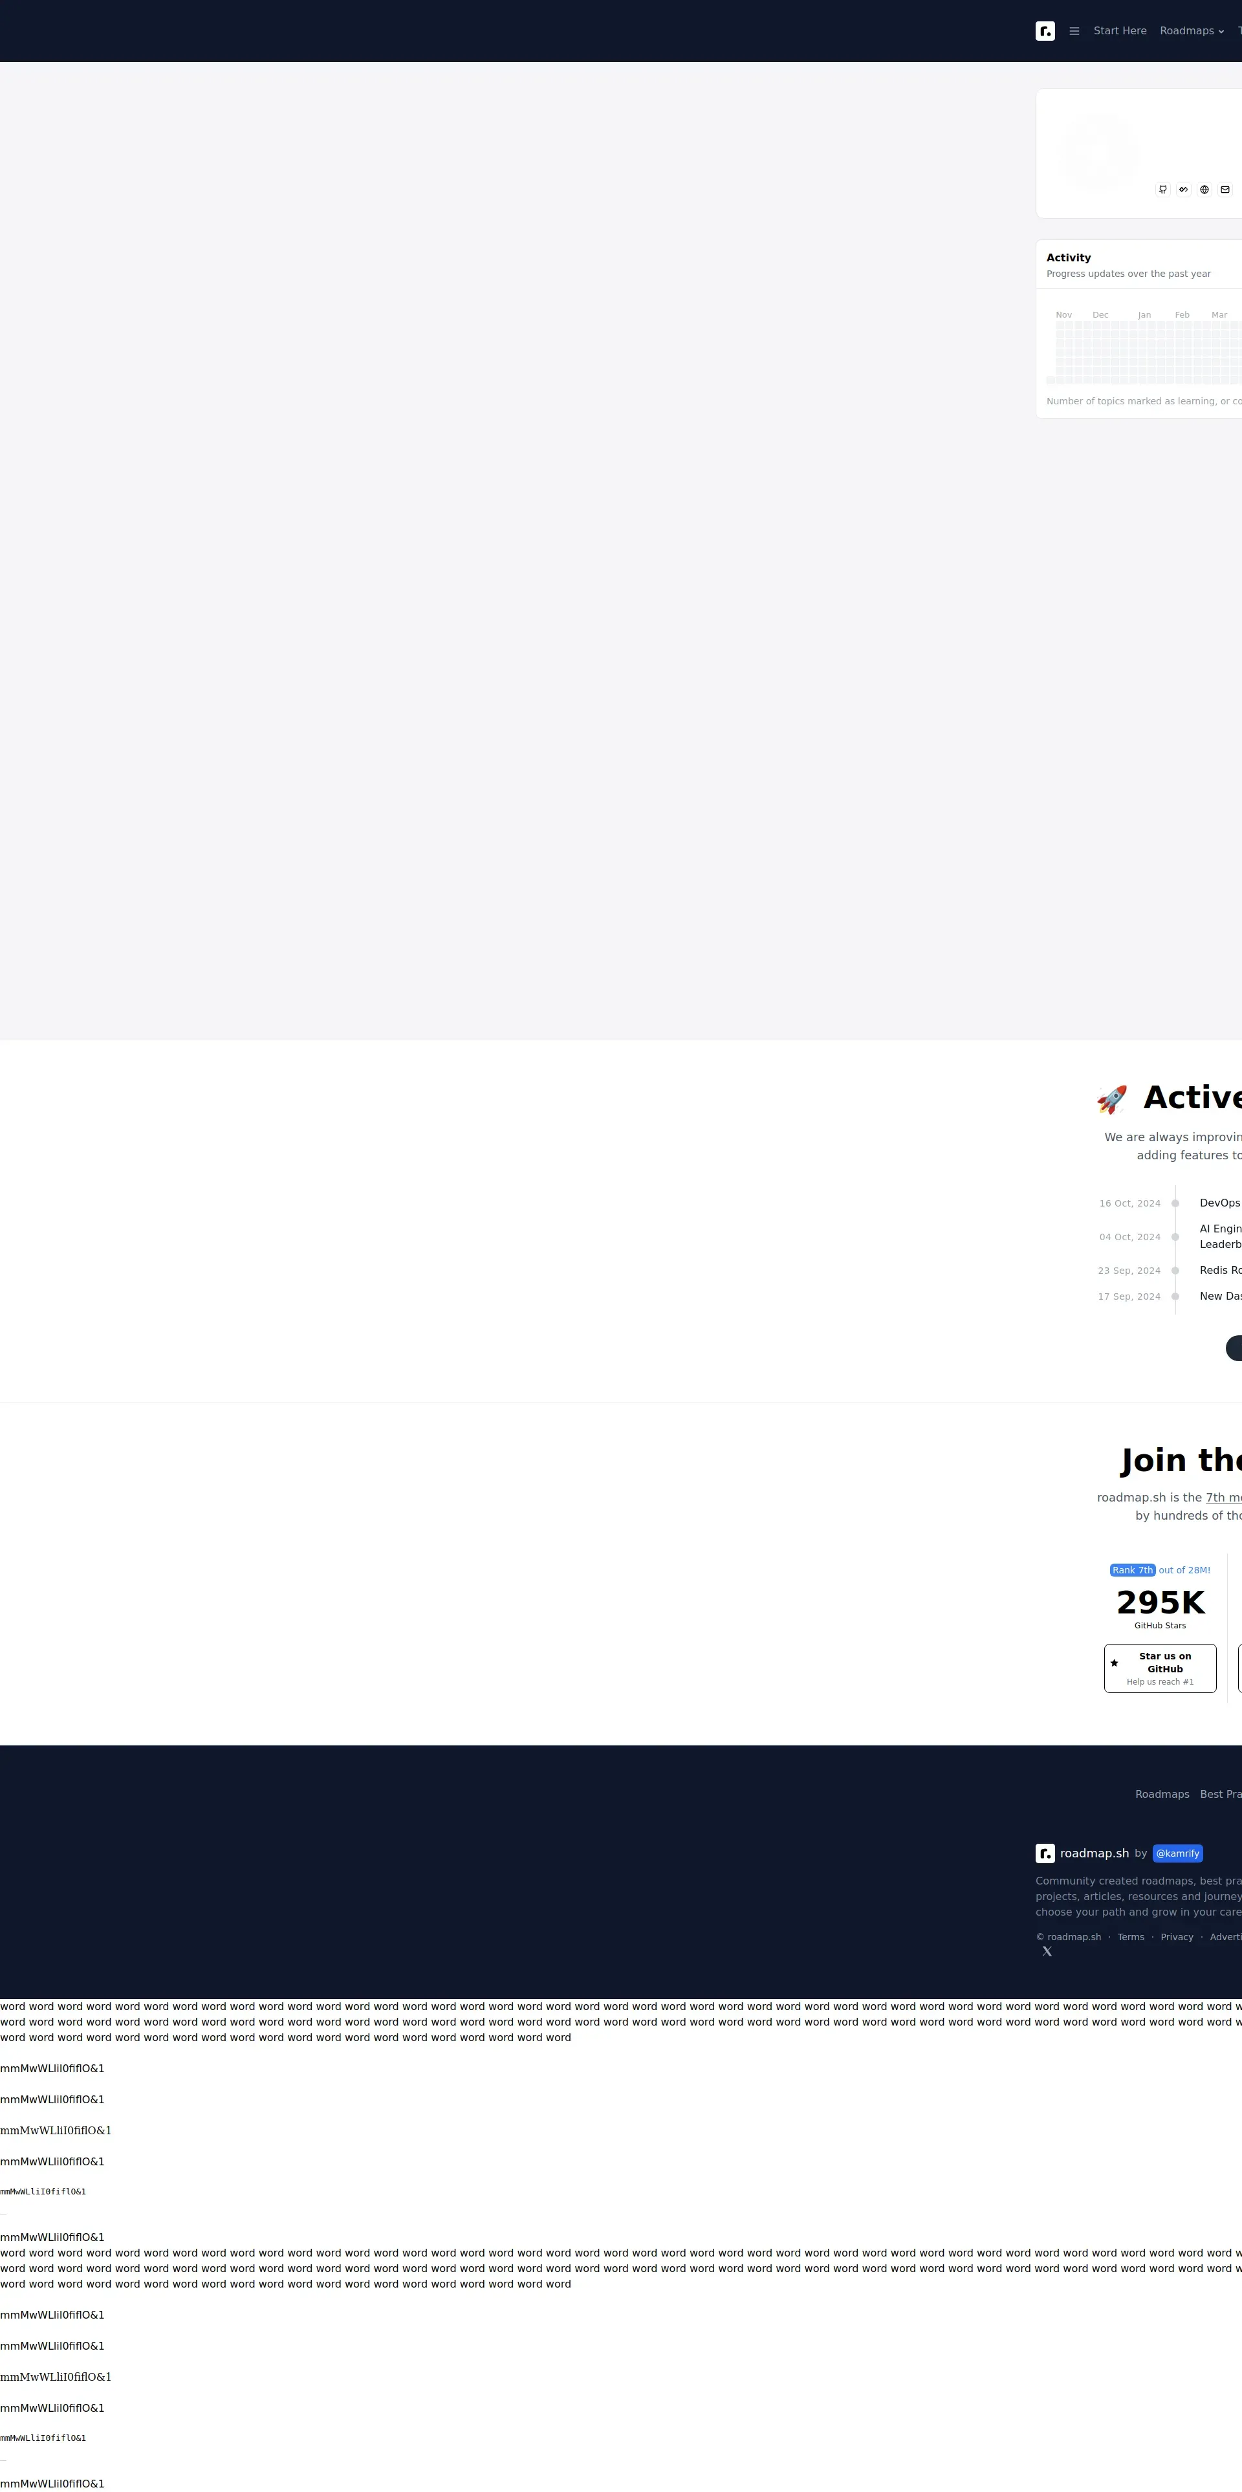1242x2492 pixels.
Task: Open Roadmaps link in footer navigation
Action: click(1162, 1795)
